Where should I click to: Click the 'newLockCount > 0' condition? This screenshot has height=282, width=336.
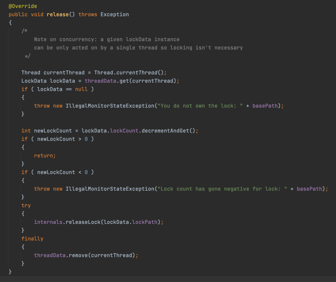click(62, 139)
